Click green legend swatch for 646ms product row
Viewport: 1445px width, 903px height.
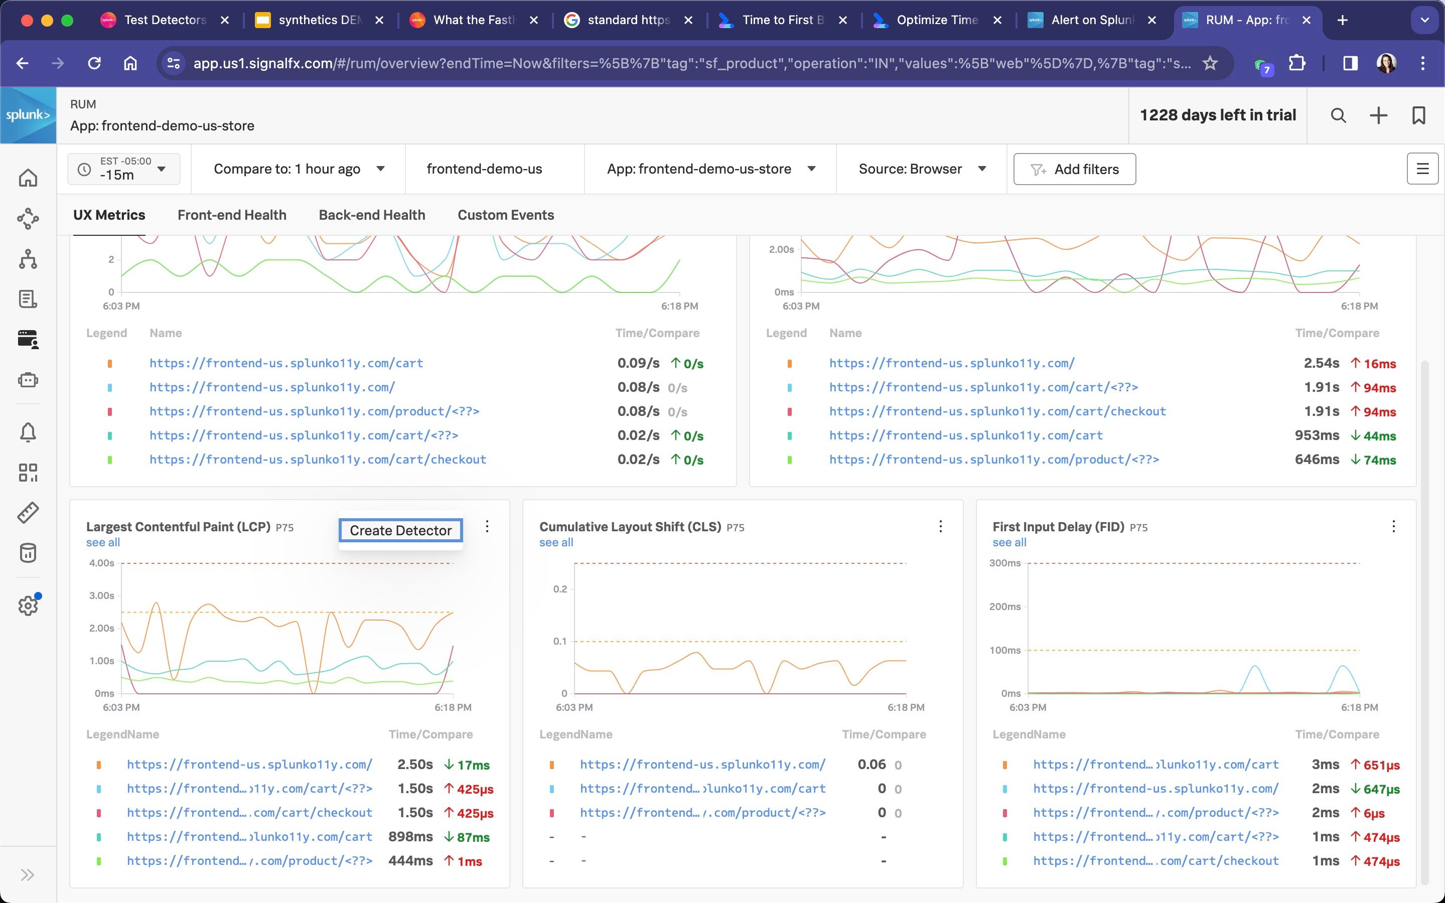pos(789,460)
